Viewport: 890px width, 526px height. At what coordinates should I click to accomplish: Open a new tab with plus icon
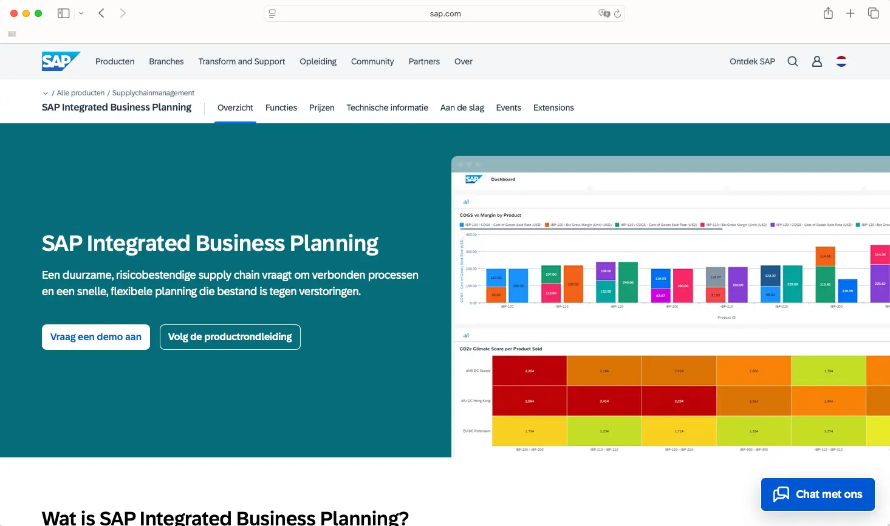pyautogui.click(x=851, y=13)
